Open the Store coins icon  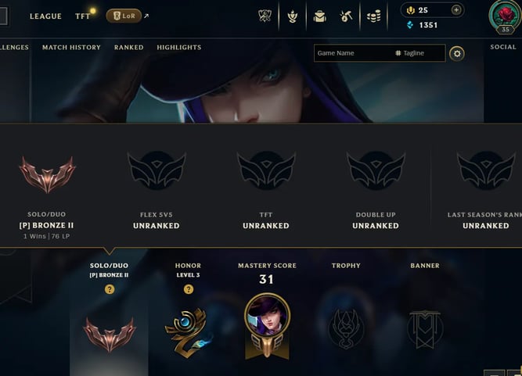(x=373, y=16)
